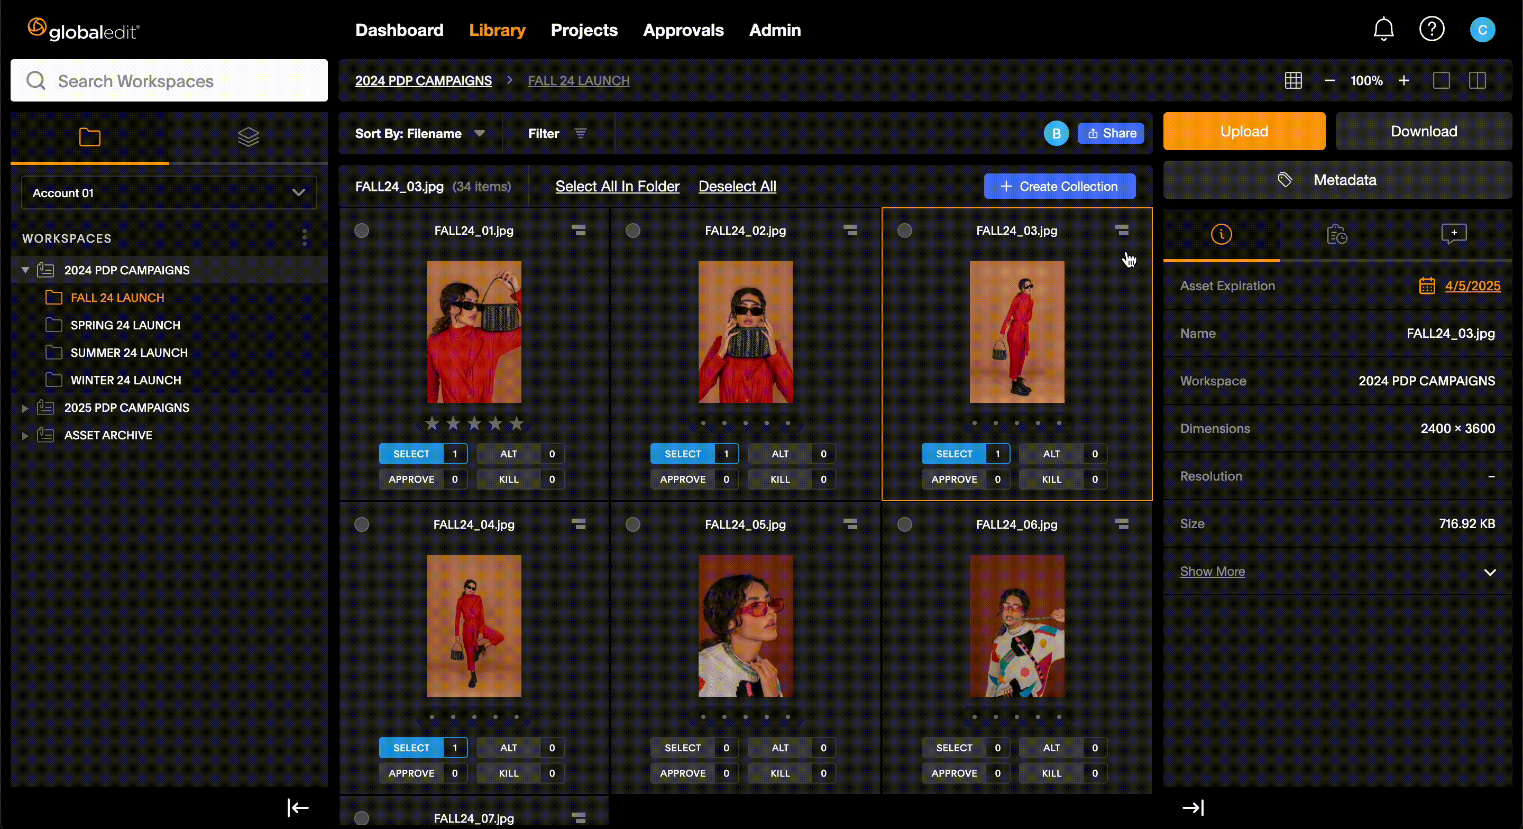1523x829 pixels.
Task: Expand Show More chevron in details
Action: [1489, 572]
